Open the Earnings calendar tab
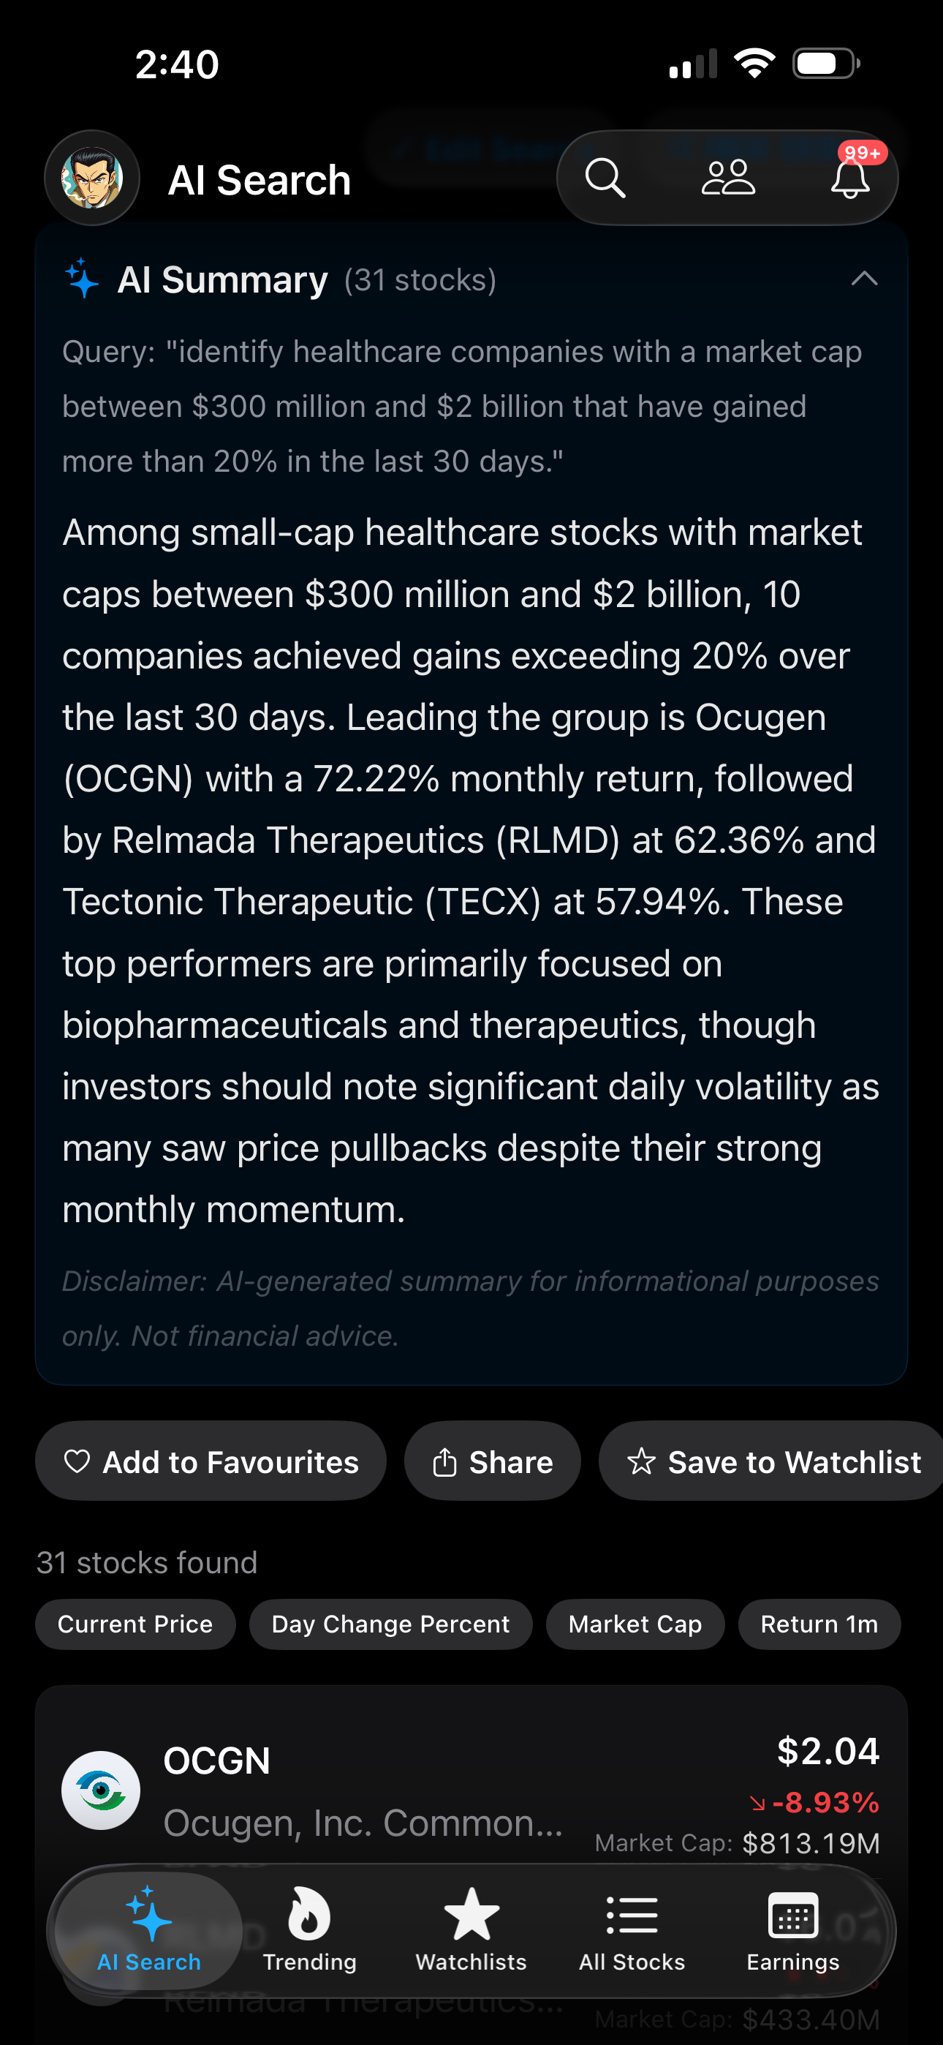 [793, 1931]
